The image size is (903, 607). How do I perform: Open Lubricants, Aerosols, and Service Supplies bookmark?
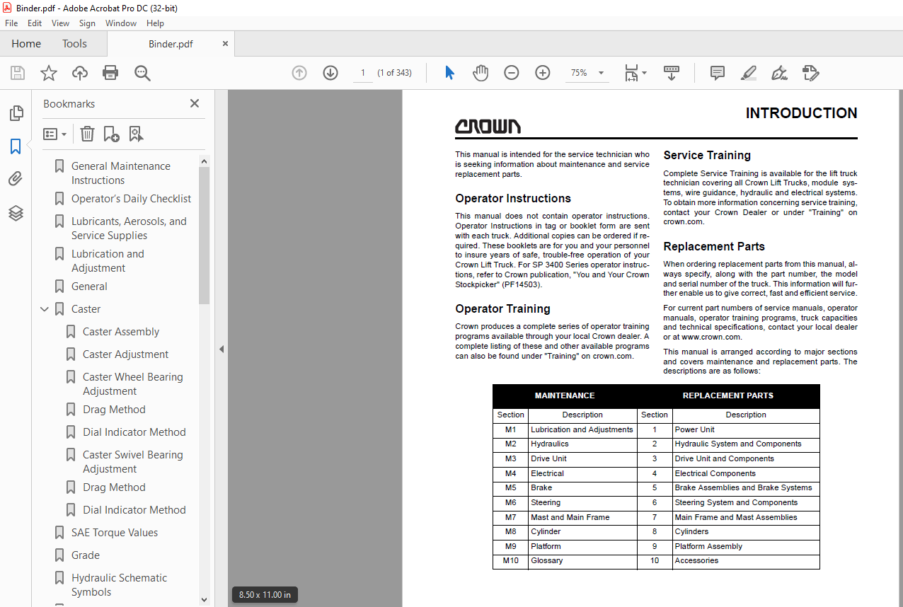click(x=129, y=229)
